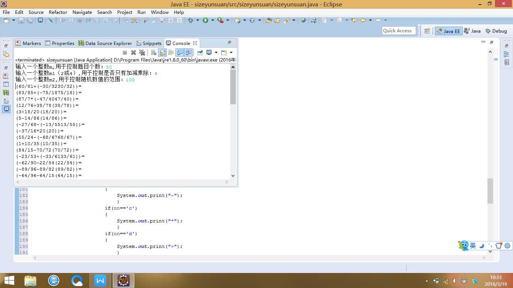Image resolution: width=513 pixels, height=288 pixels.
Task: Open the Refactor menu
Action: 58,12
